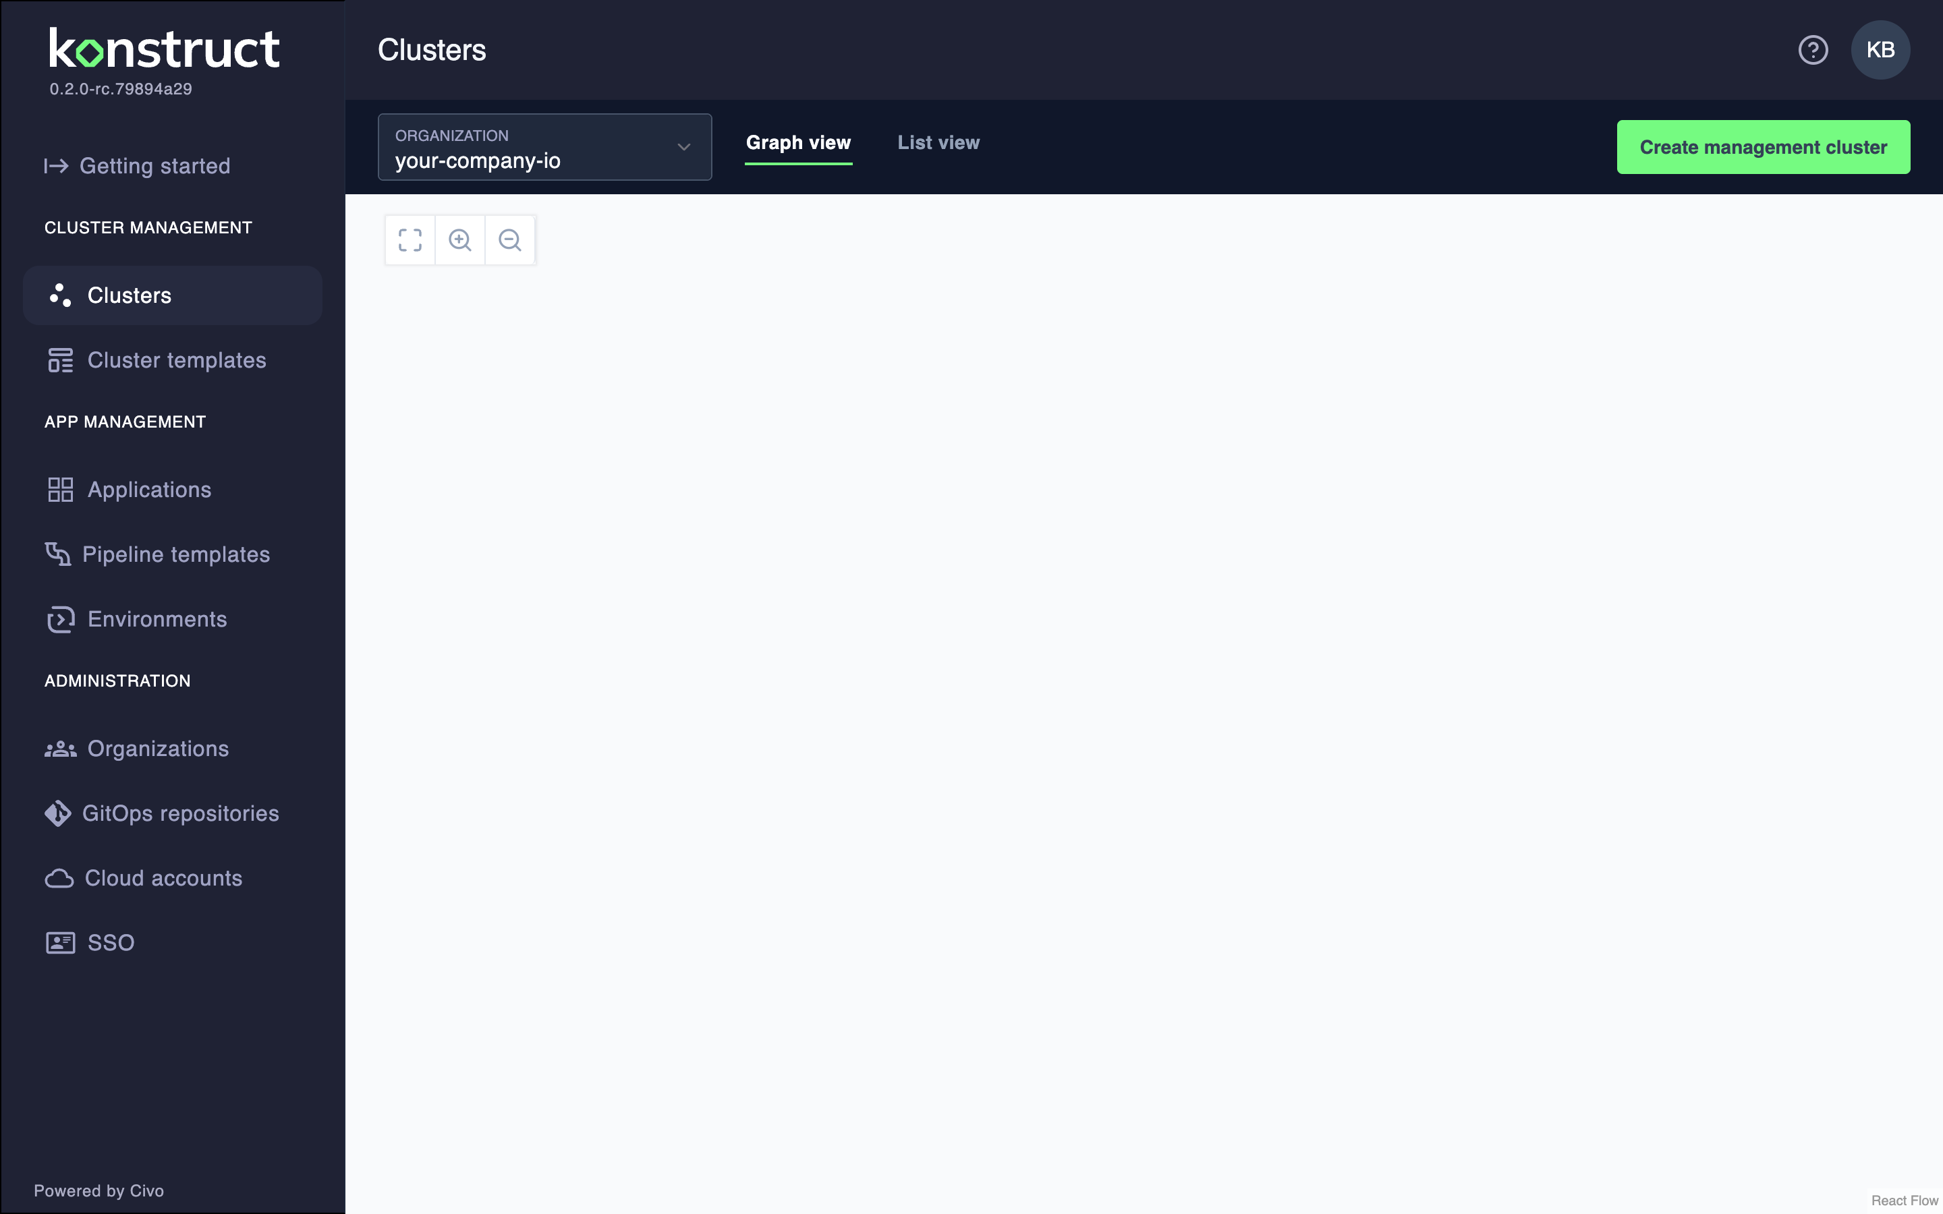The width and height of the screenshot is (1943, 1214).
Task: Zoom in on the cluster graph
Action: (460, 239)
